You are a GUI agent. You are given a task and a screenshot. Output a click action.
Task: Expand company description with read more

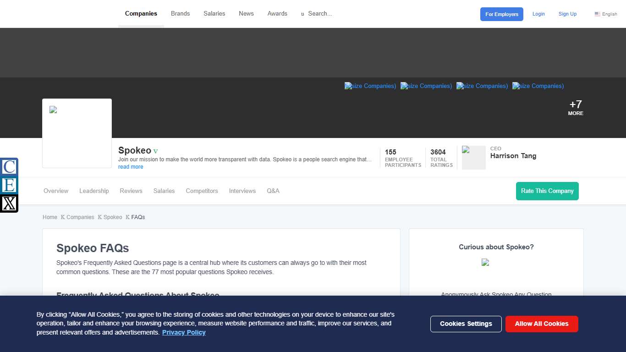(x=131, y=166)
